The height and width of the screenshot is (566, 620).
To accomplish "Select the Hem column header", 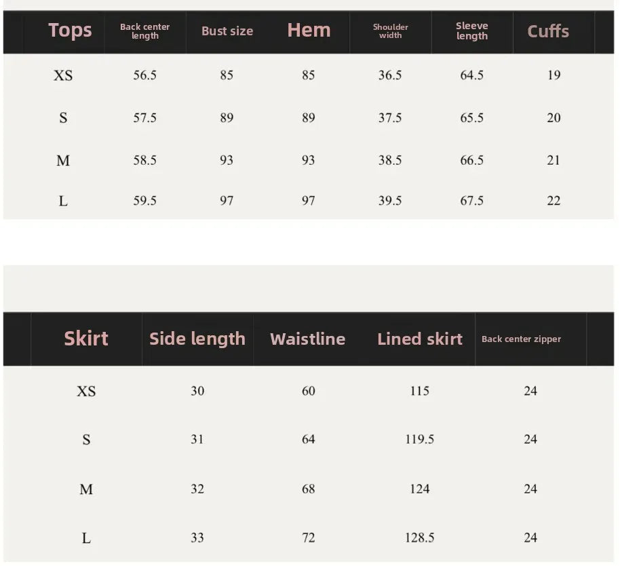I will 309,30.
